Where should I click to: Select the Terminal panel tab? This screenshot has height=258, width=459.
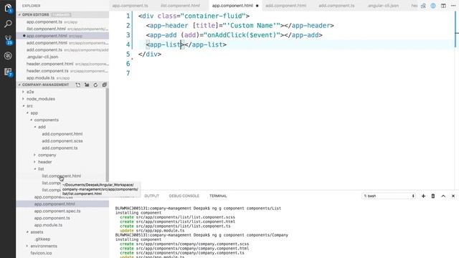click(x=218, y=196)
